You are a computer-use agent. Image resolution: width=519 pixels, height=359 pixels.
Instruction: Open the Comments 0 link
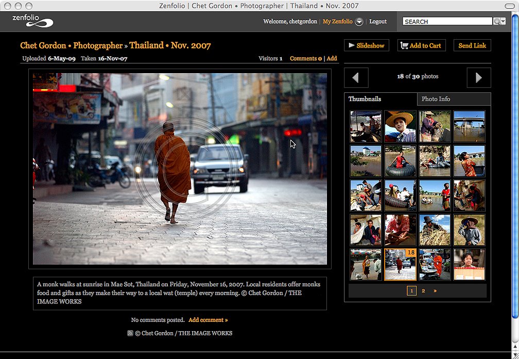306,58
